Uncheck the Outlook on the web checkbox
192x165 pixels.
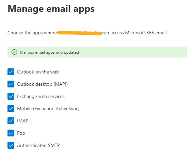point(11,72)
